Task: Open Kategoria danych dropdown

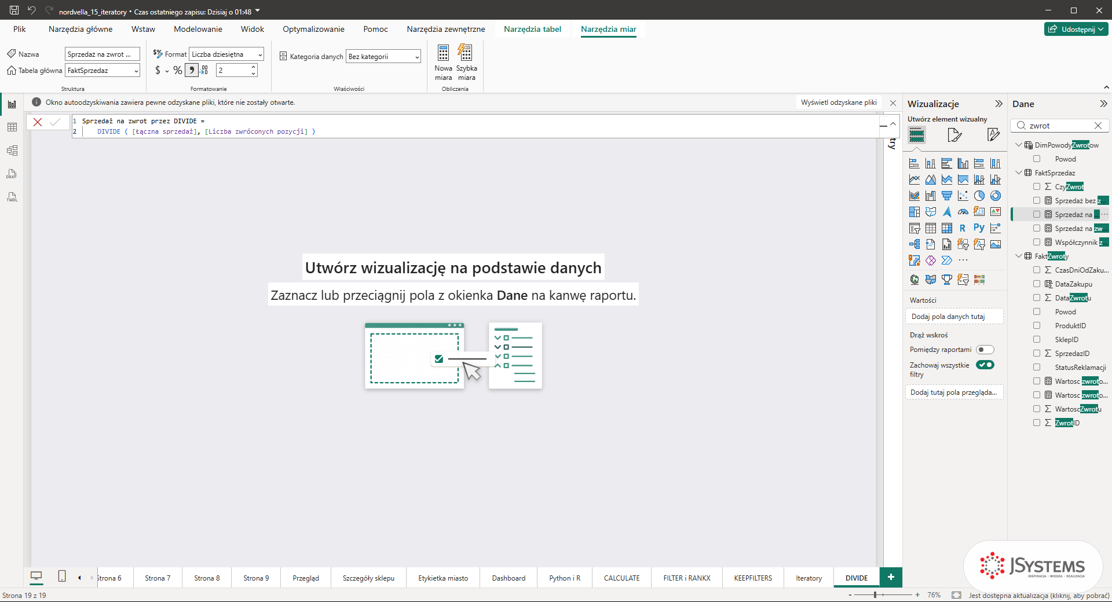Action: click(383, 56)
